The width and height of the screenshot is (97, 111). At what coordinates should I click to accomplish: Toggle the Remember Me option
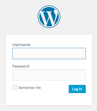point(15,88)
